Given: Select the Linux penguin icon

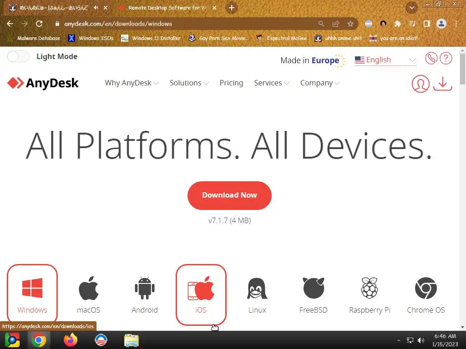Looking at the screenshot, I should [257, 288].
